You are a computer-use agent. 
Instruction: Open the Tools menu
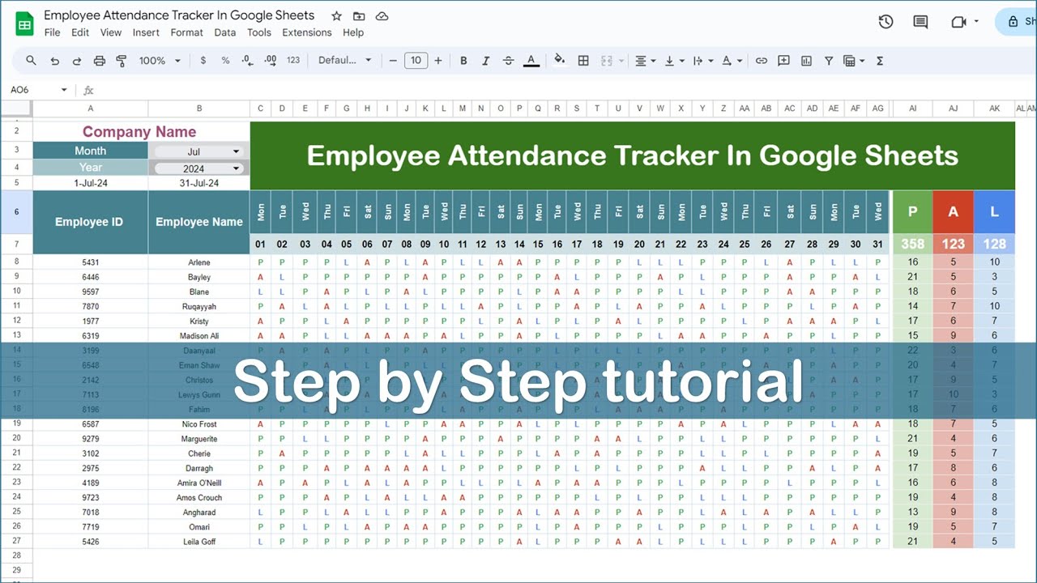(259, 32)
